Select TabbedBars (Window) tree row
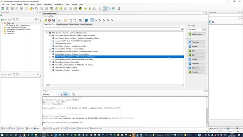This screenshot has width=243, height=137. pyautogui.click(x=67, y=70)
